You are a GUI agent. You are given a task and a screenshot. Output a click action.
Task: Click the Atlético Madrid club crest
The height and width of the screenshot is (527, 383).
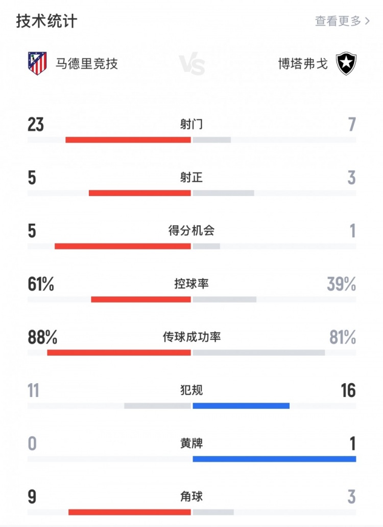point(37,62)
